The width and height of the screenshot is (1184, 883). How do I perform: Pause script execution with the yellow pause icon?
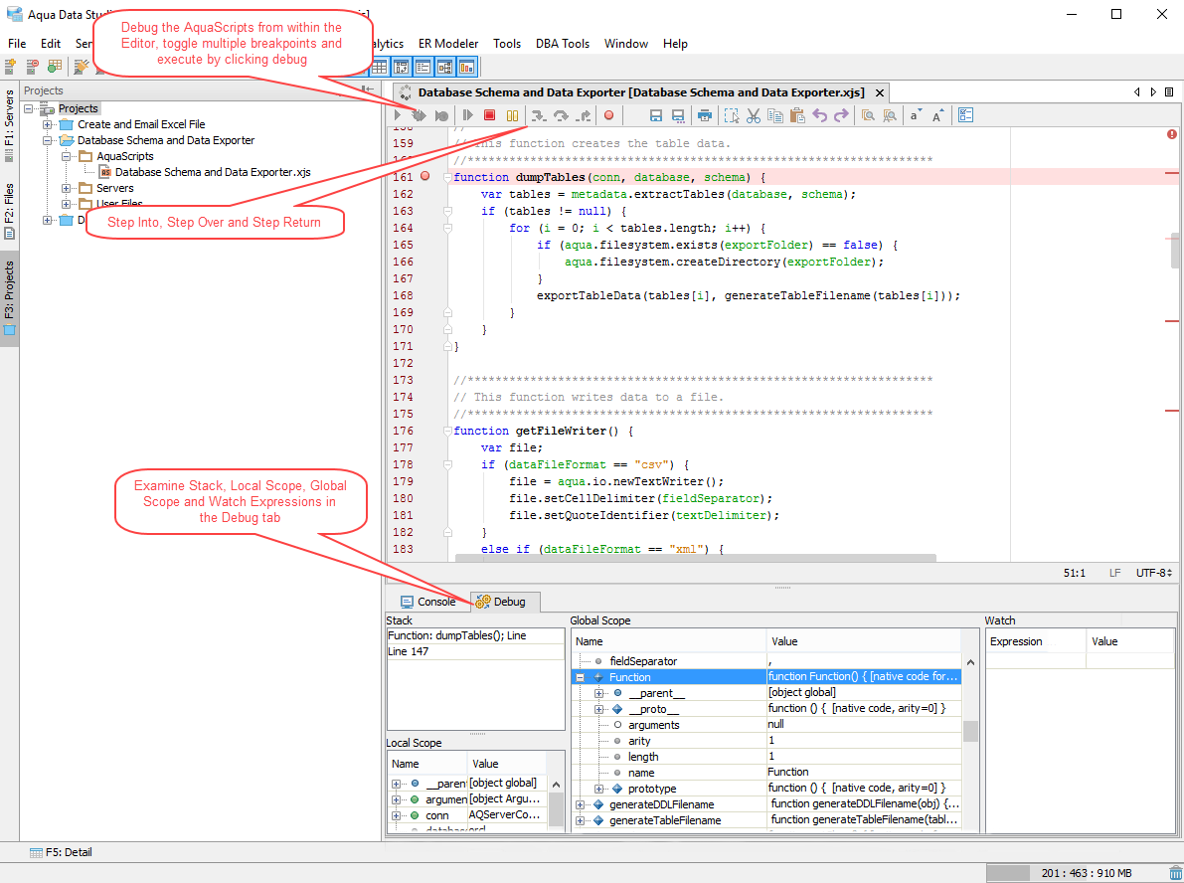click(x=512, y=115)
